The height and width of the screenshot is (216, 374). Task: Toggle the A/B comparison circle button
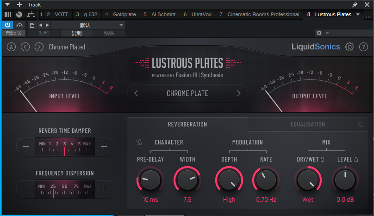11,47
